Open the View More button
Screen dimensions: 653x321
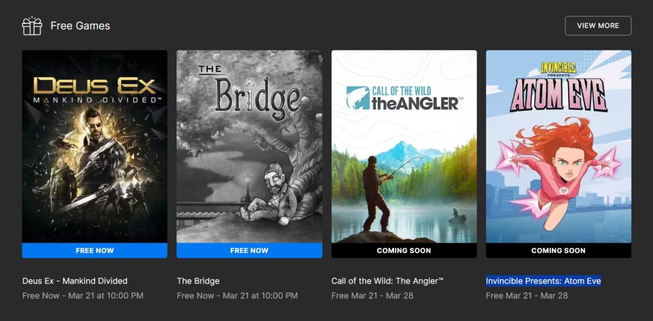[598, 26]
